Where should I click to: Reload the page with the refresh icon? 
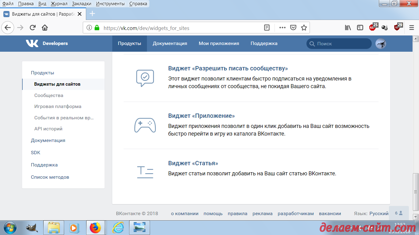[33, 28]
